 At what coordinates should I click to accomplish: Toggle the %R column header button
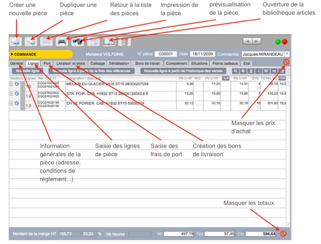(x=226, y=78)
